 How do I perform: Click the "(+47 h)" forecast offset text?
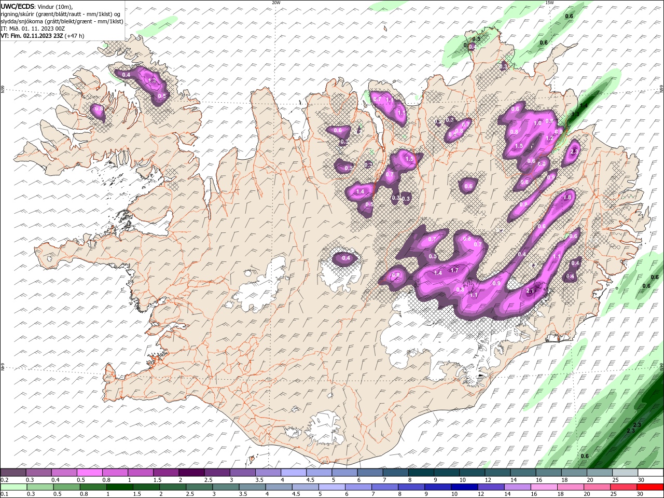coord(75,36)
